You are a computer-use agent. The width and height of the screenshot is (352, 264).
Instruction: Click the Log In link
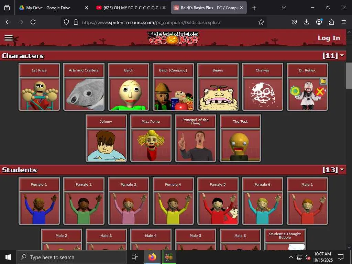[x=329, y=38]
